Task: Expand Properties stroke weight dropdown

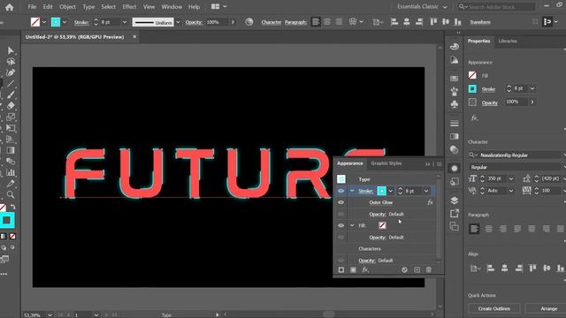Action: click(x=532, y=88)
